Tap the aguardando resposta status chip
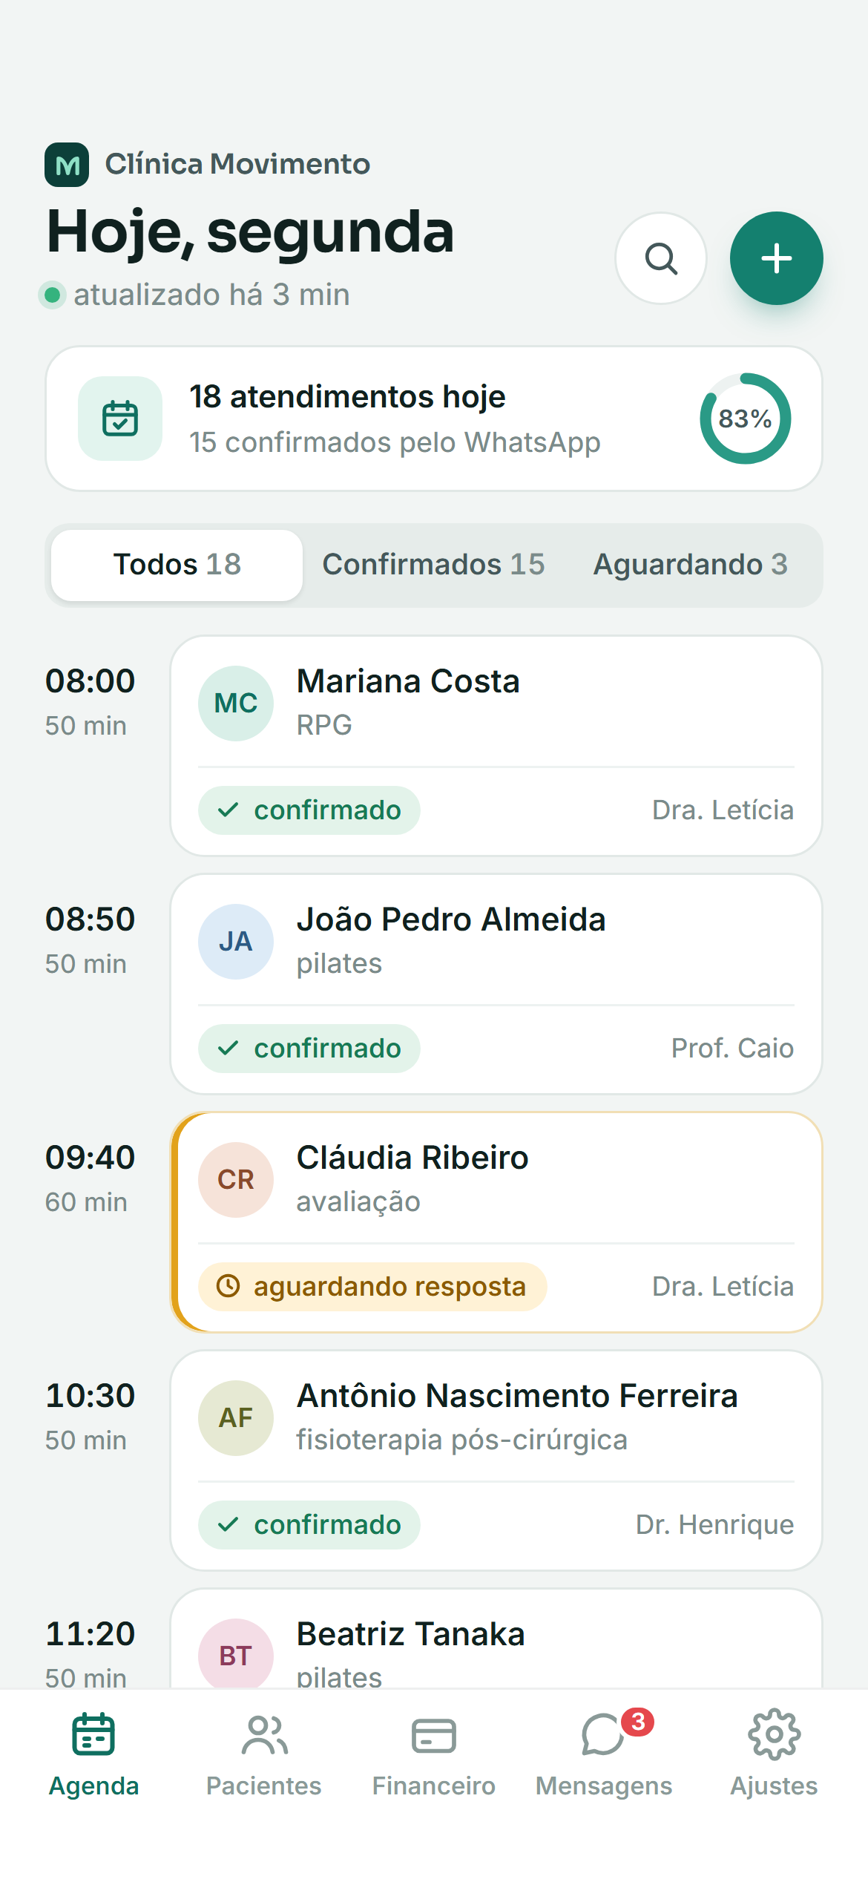The height and width of the screenshot is (1879, 868). [372, 1287]
